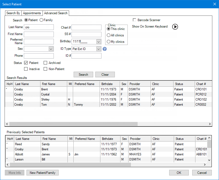Click Search Results scroll left arrow
219x180 pixels.
click(7, 124)
